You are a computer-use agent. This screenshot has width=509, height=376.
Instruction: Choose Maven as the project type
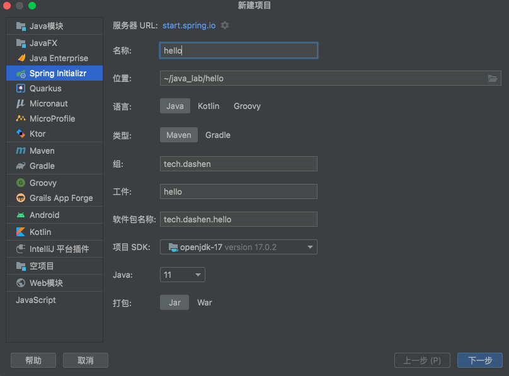pyautogui.click(x=179, y=135)
